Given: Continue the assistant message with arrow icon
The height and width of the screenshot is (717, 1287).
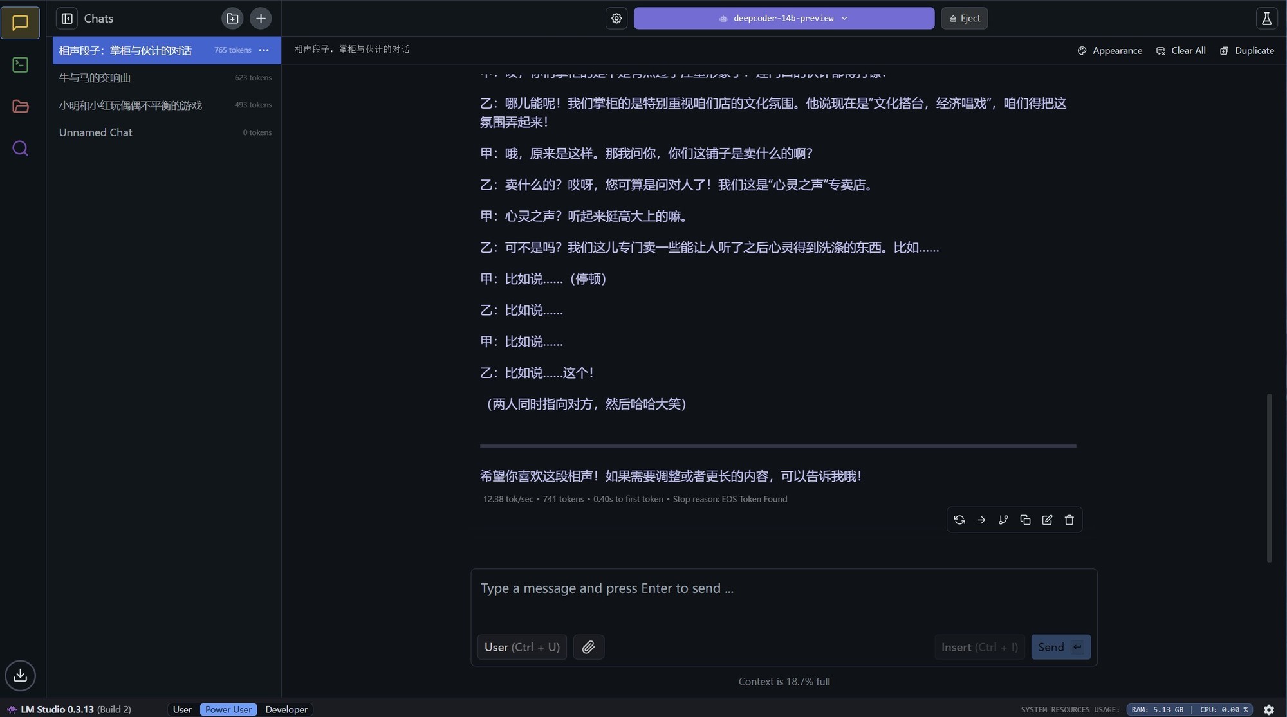Looking at the screenshot, I should click(x=981, y=520).
